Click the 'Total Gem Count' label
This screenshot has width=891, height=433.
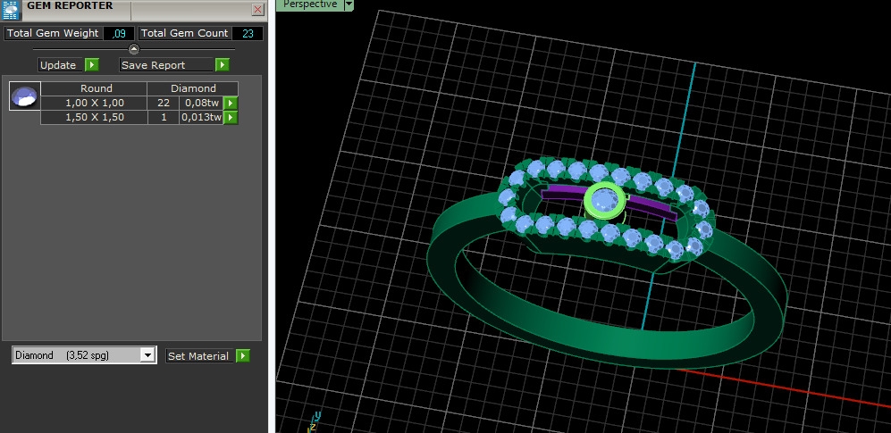(x=185, y=34)
